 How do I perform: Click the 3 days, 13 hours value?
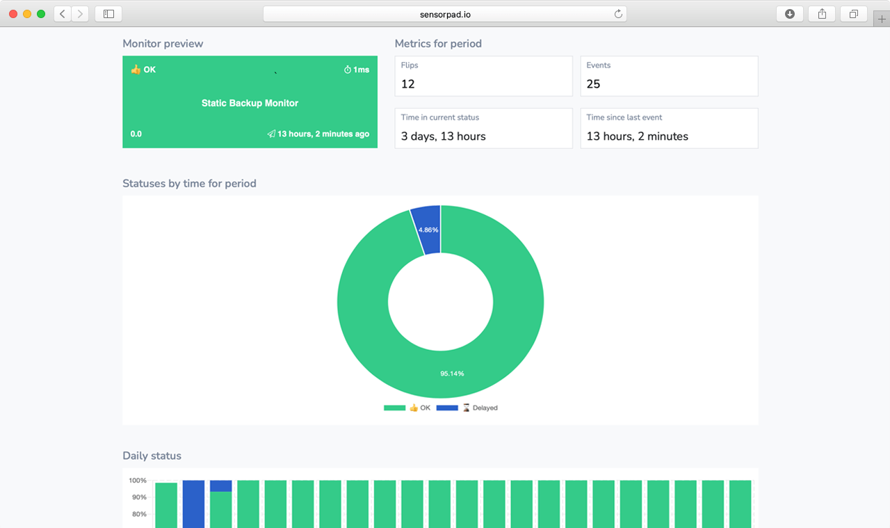coord(444,136)
